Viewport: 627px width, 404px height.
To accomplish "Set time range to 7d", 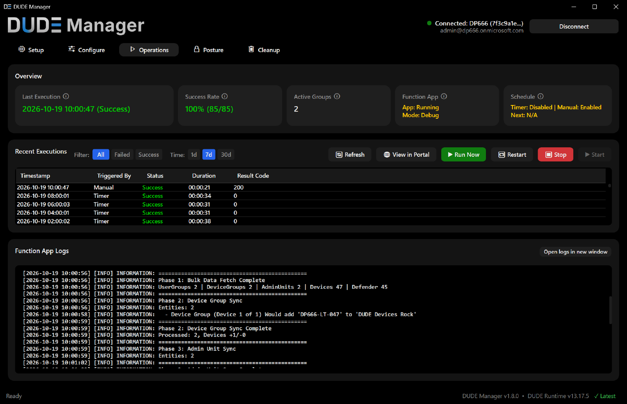I will coord(209,154).
